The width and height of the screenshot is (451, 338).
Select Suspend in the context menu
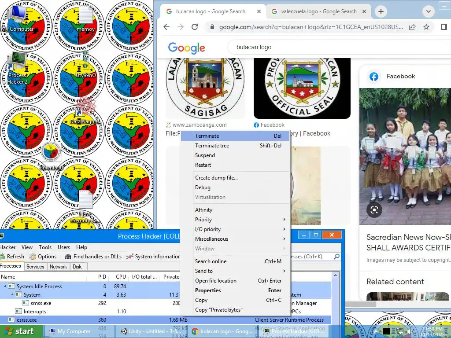[x=235, y=155]
